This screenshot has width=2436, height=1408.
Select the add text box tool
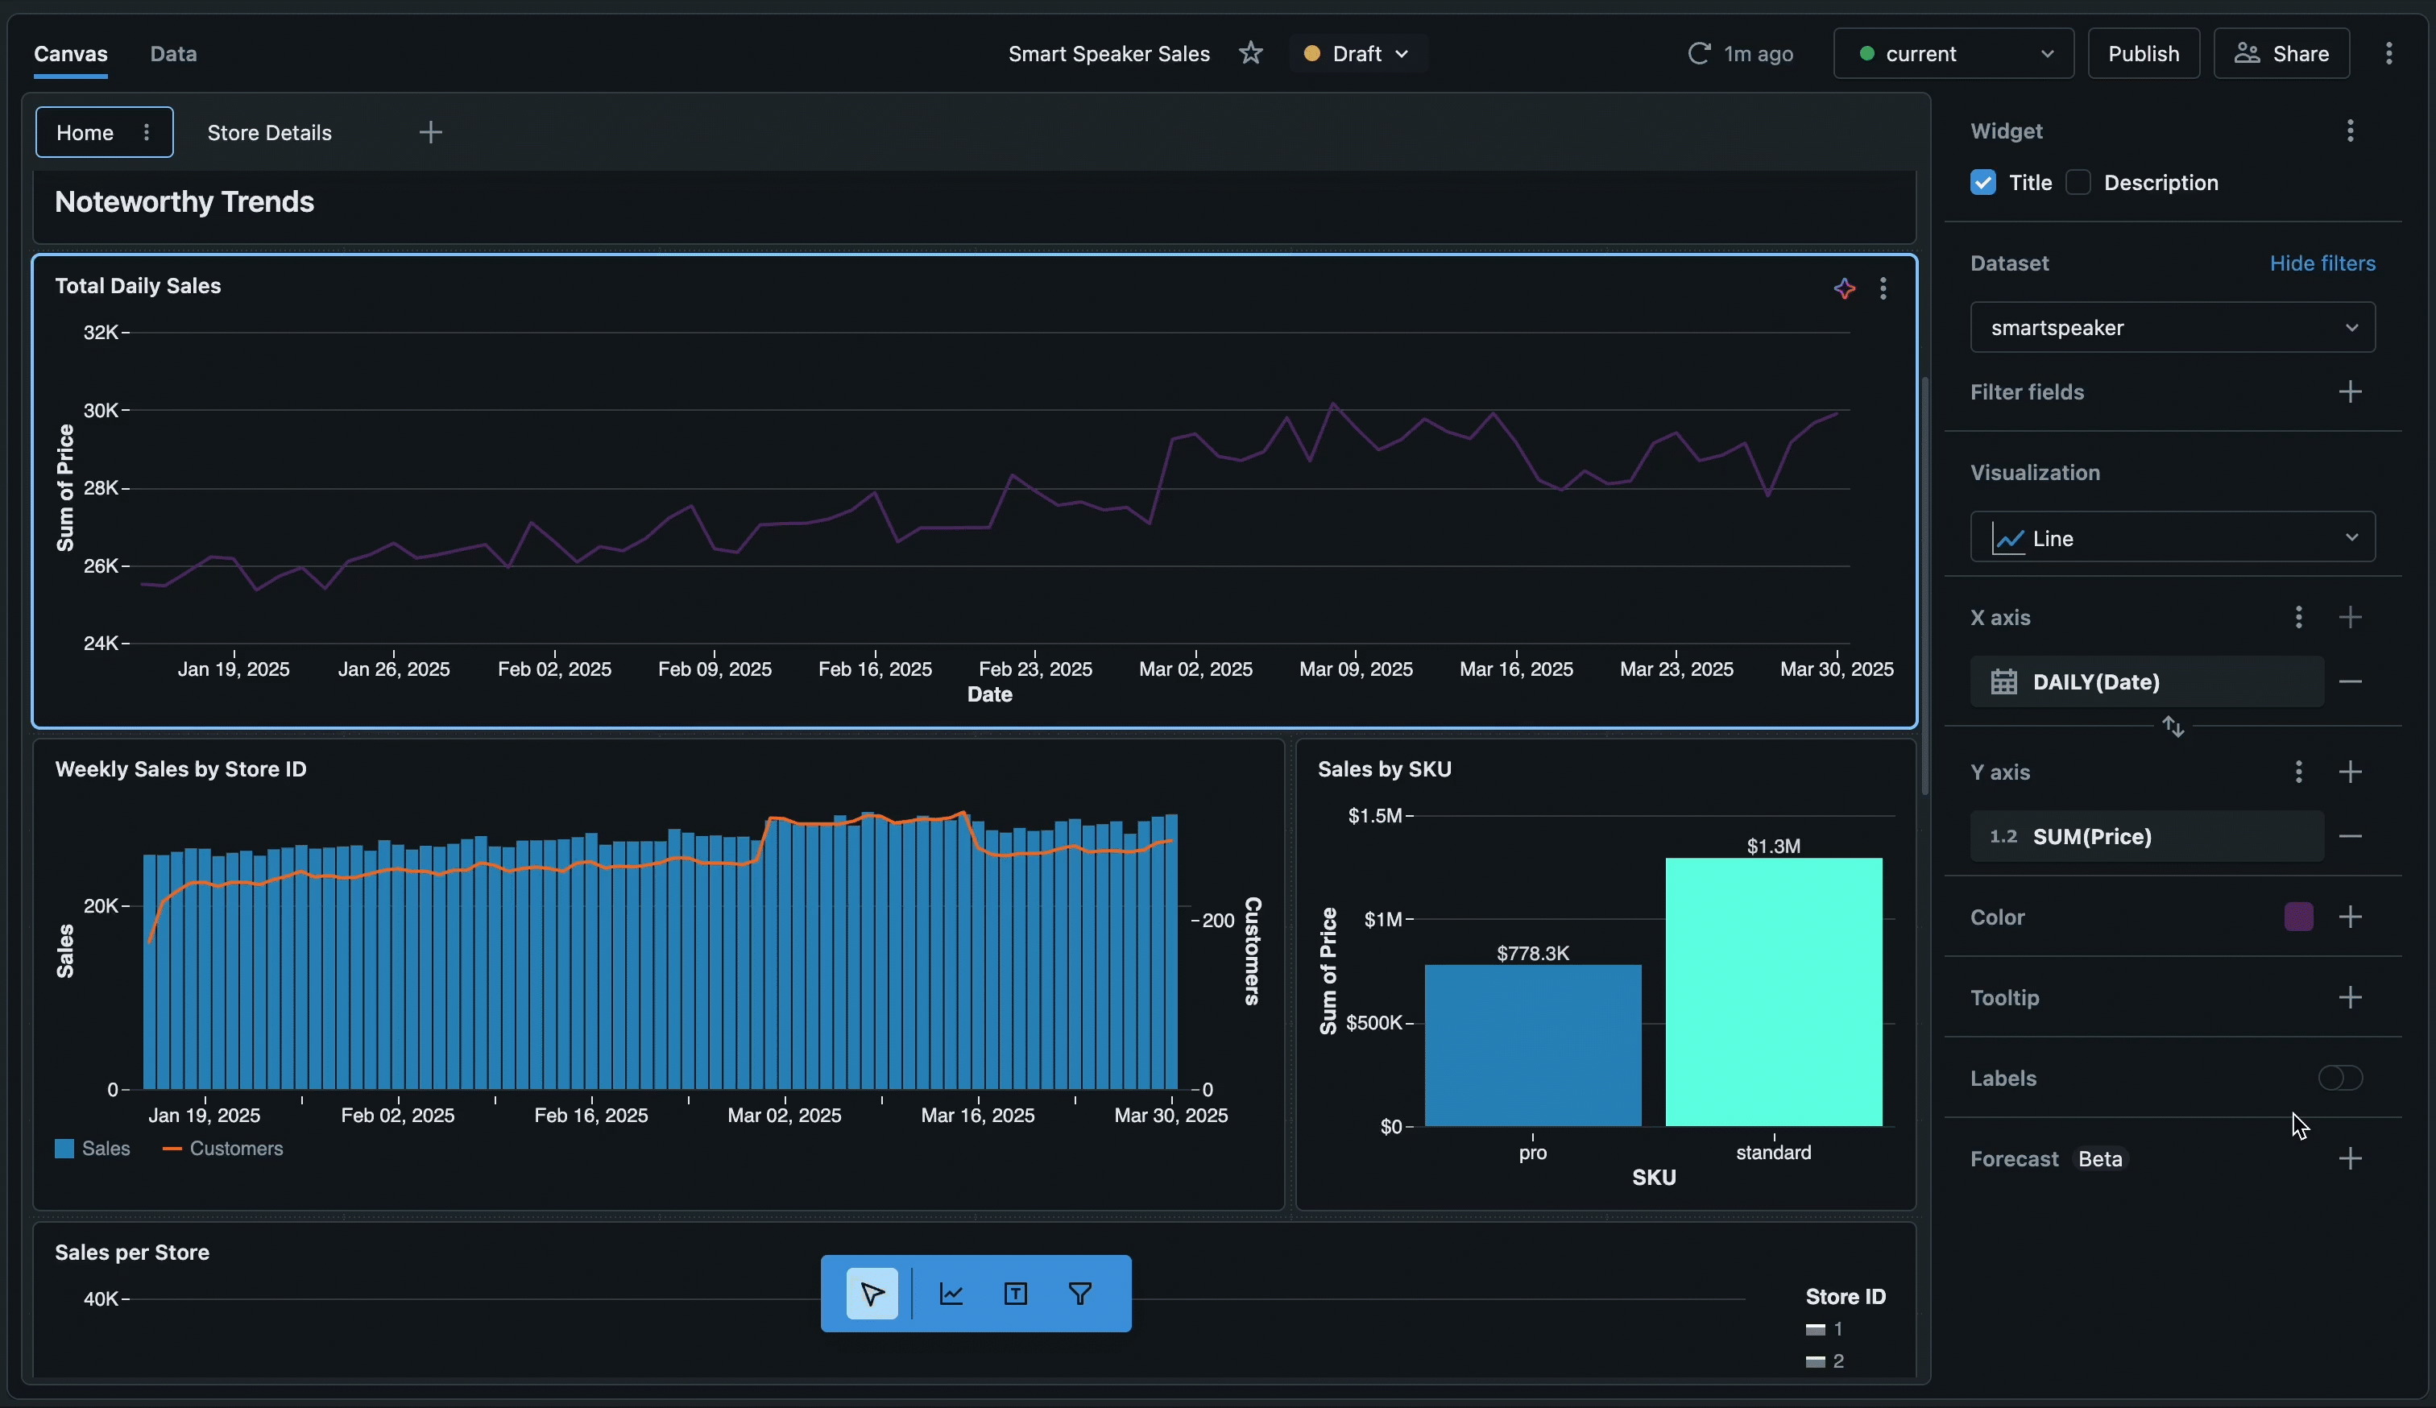click(x=1015, y=1293)
